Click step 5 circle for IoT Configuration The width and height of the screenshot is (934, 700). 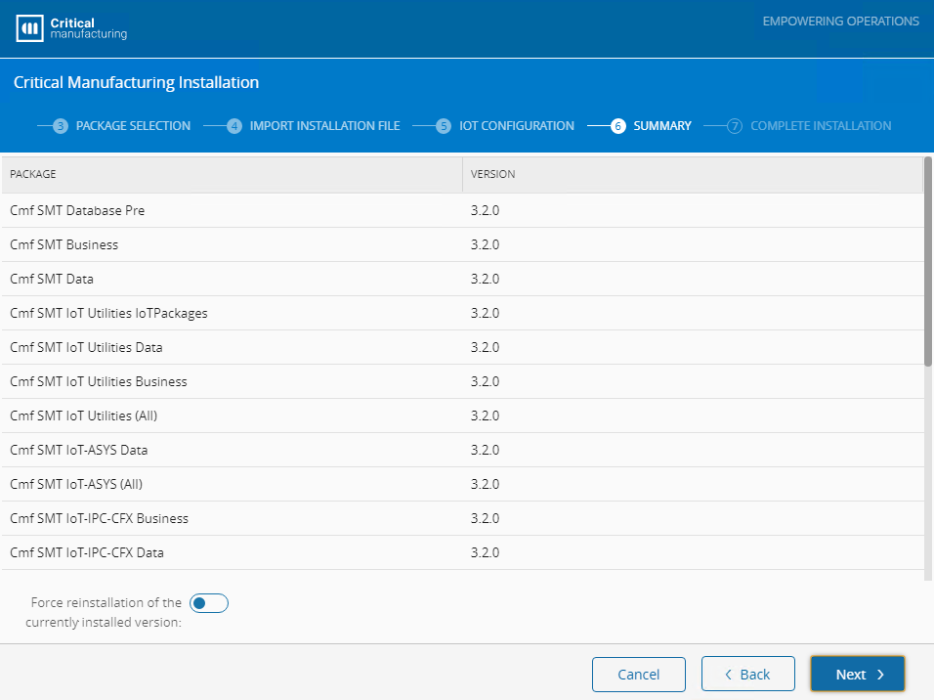[444, 126]
